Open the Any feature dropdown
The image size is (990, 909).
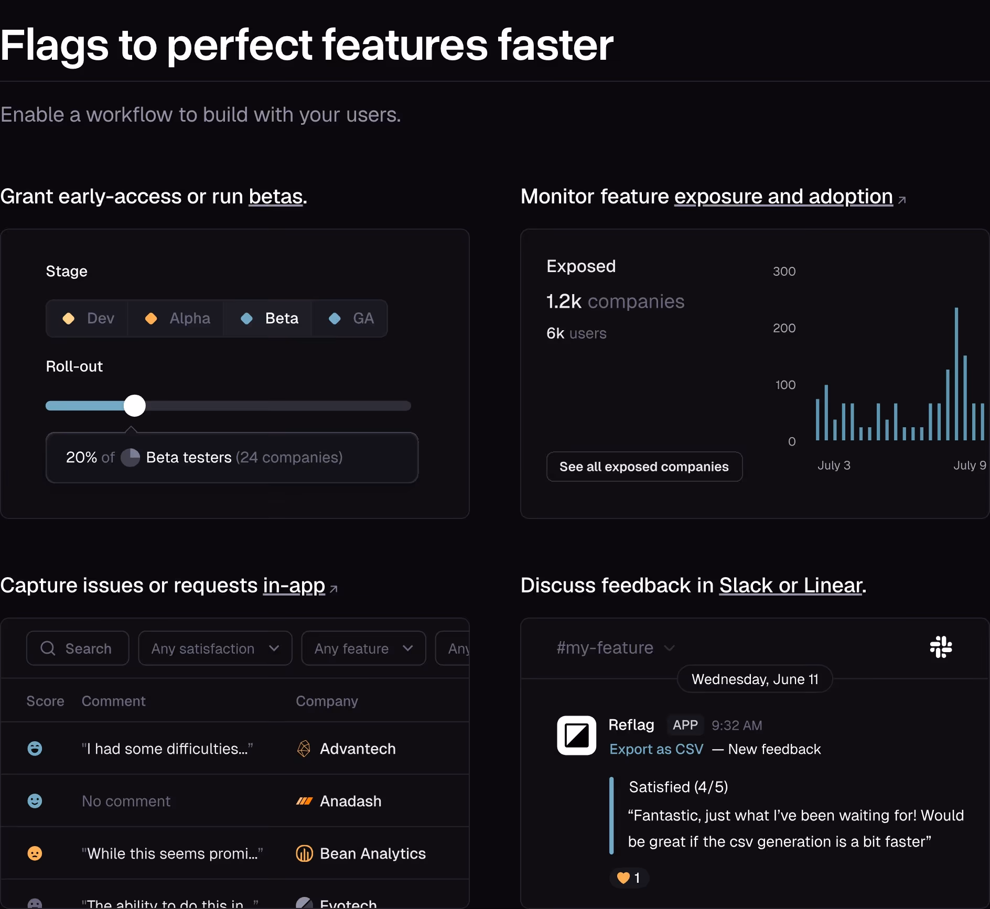(x=363, y=648)
